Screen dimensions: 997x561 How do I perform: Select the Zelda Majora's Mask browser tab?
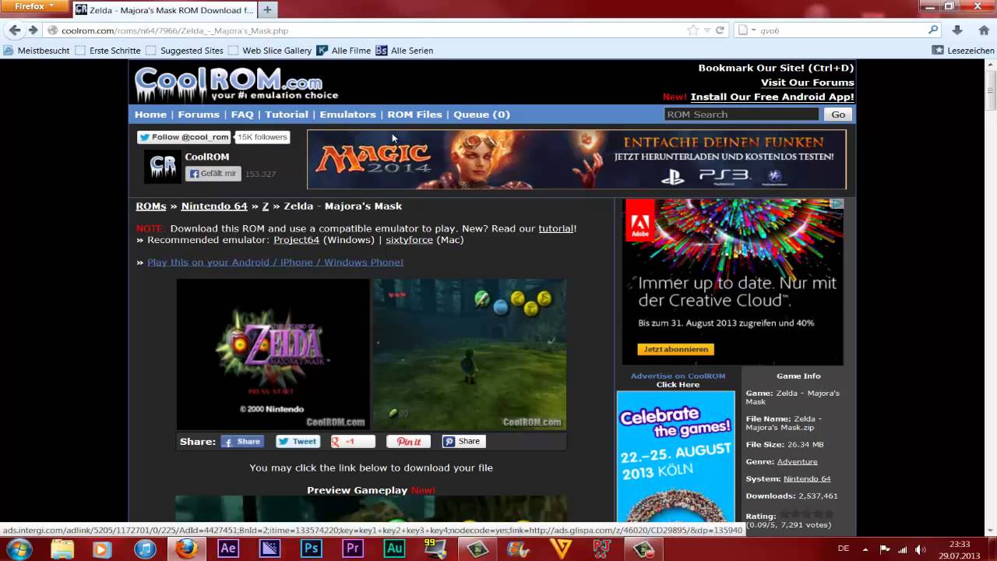tap(164, 10)
